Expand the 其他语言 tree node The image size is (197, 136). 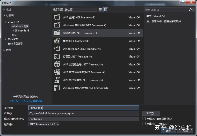[5, 39]
